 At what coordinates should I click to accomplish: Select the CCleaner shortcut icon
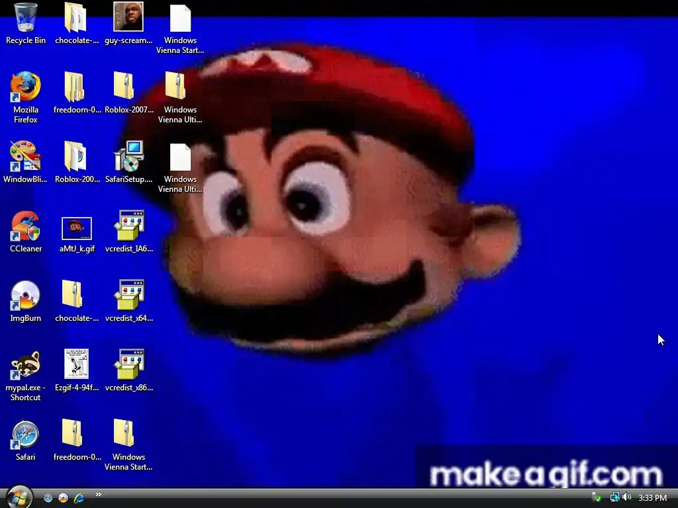(x=26, y=226)
